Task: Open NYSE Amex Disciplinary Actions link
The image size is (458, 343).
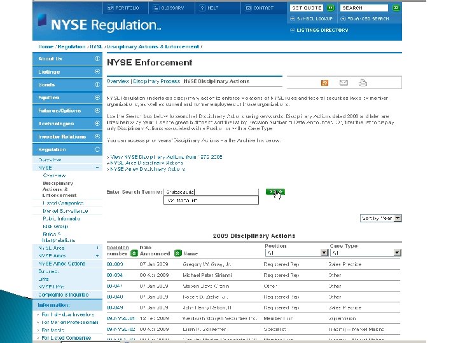Action: coord(148,169)
